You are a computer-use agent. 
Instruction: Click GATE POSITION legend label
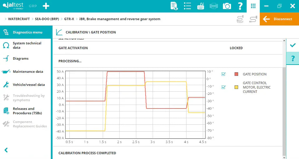click(255, 74)
